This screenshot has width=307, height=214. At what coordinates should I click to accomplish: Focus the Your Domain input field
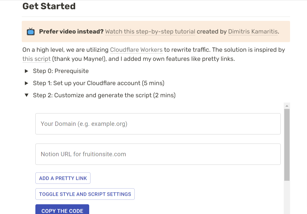pos(158,124)
